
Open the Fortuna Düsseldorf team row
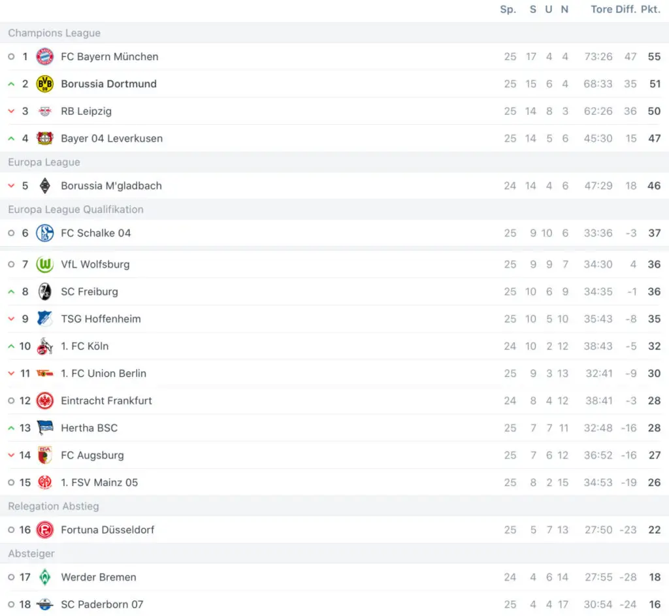click(334, 530)
